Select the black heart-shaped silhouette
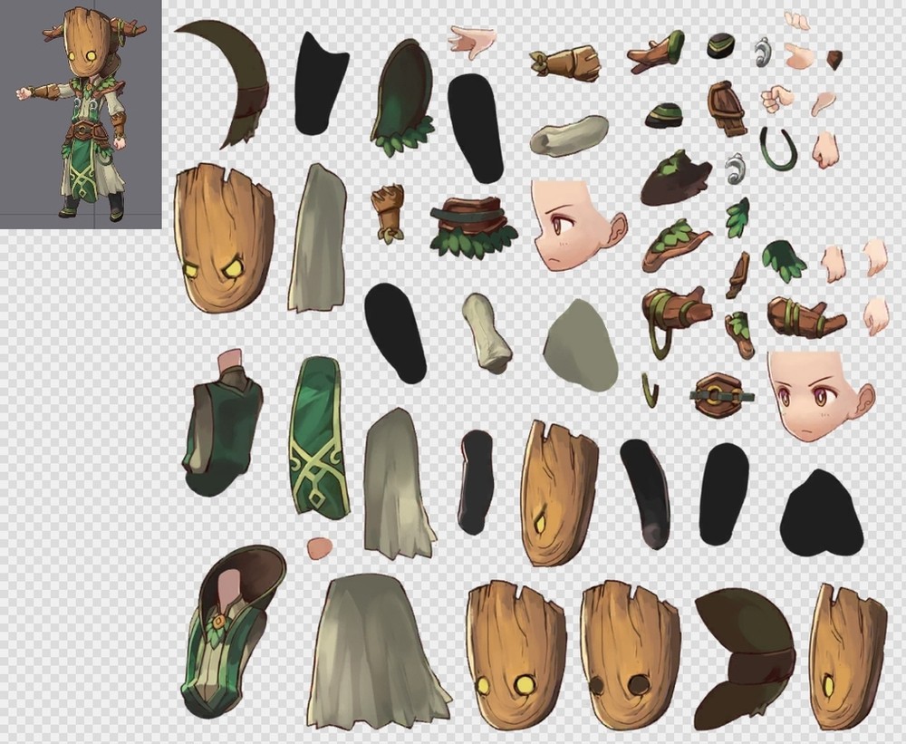The width and height of the screenshot is (906, 744). [x=821, y=515]
